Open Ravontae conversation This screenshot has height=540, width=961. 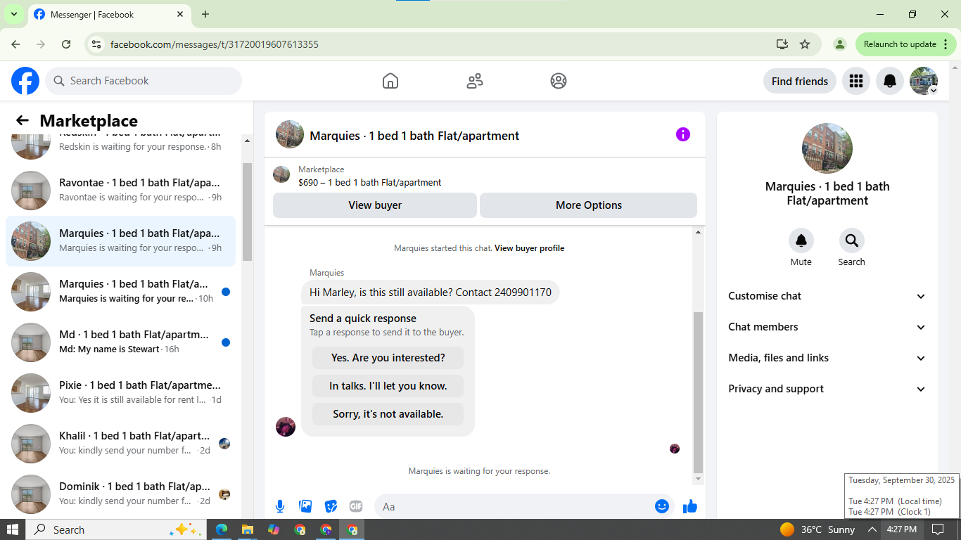click(121, 191)
